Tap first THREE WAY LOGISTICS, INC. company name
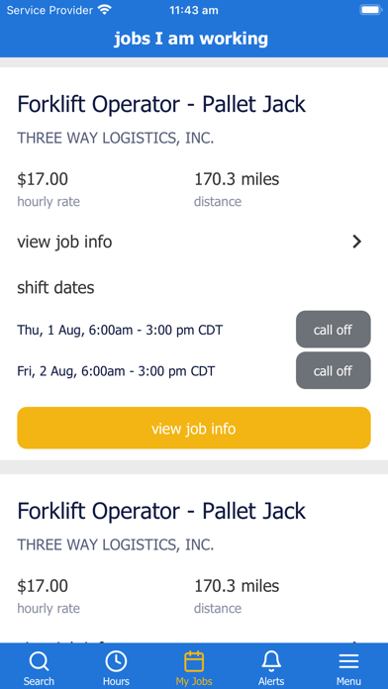 [x=116, y=139]
